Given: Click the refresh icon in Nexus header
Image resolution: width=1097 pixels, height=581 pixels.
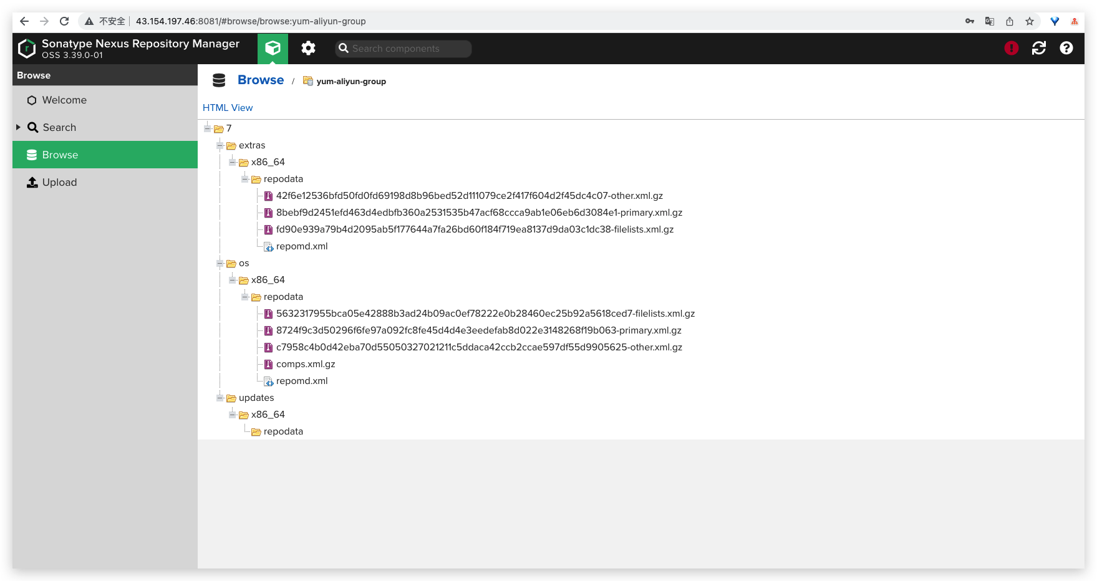Looking at the screenshot, I should tap(1038, 48).
